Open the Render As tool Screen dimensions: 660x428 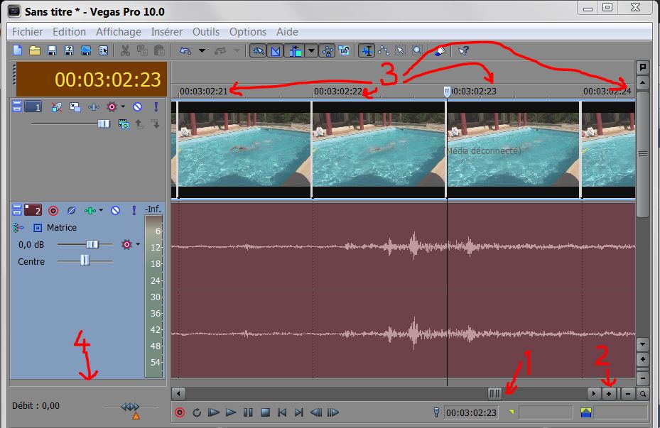click(x=86, y=51)
